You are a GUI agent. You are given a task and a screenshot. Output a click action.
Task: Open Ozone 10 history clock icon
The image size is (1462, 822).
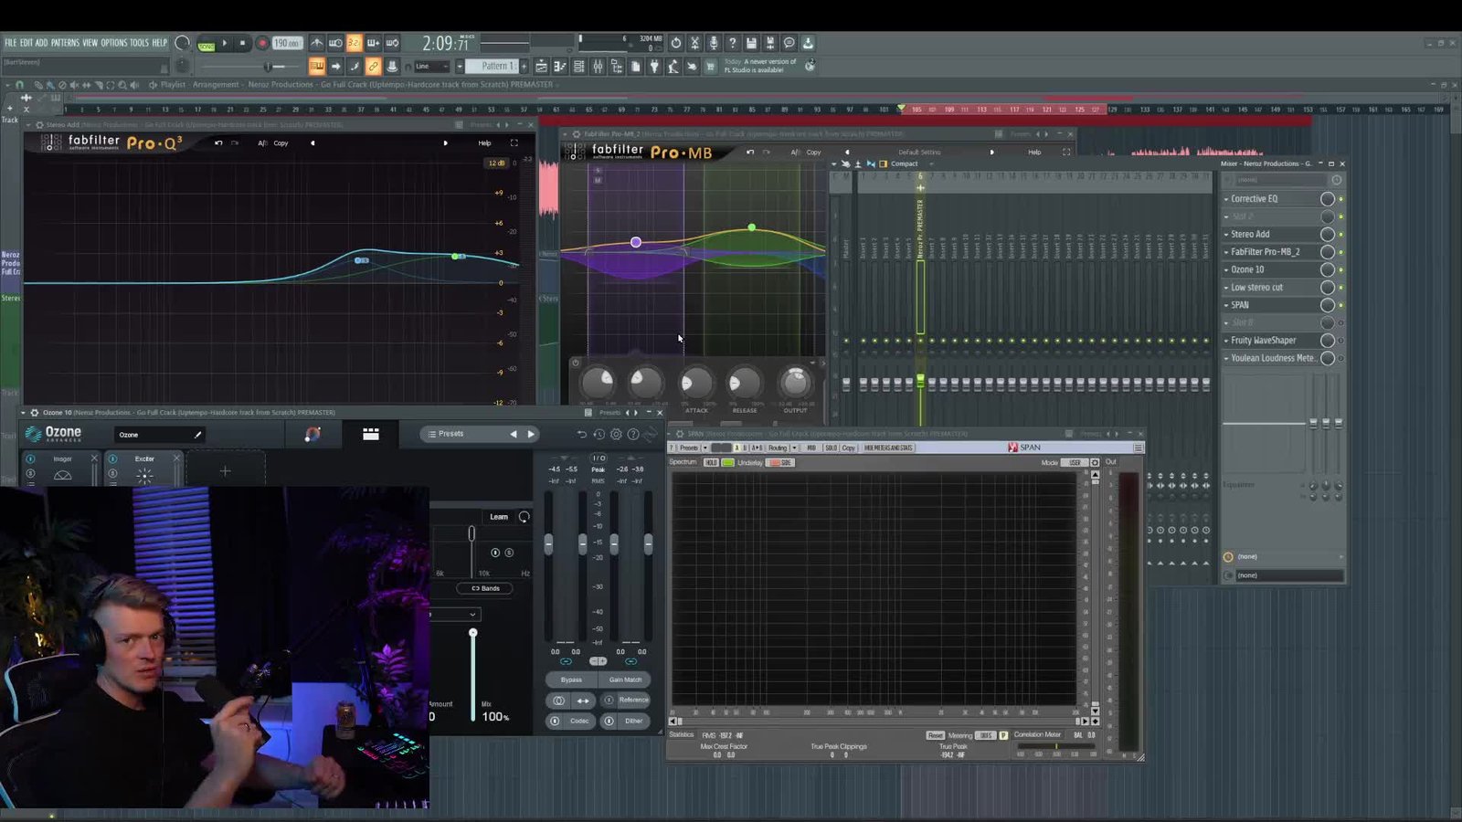click(x=599, y=435)
